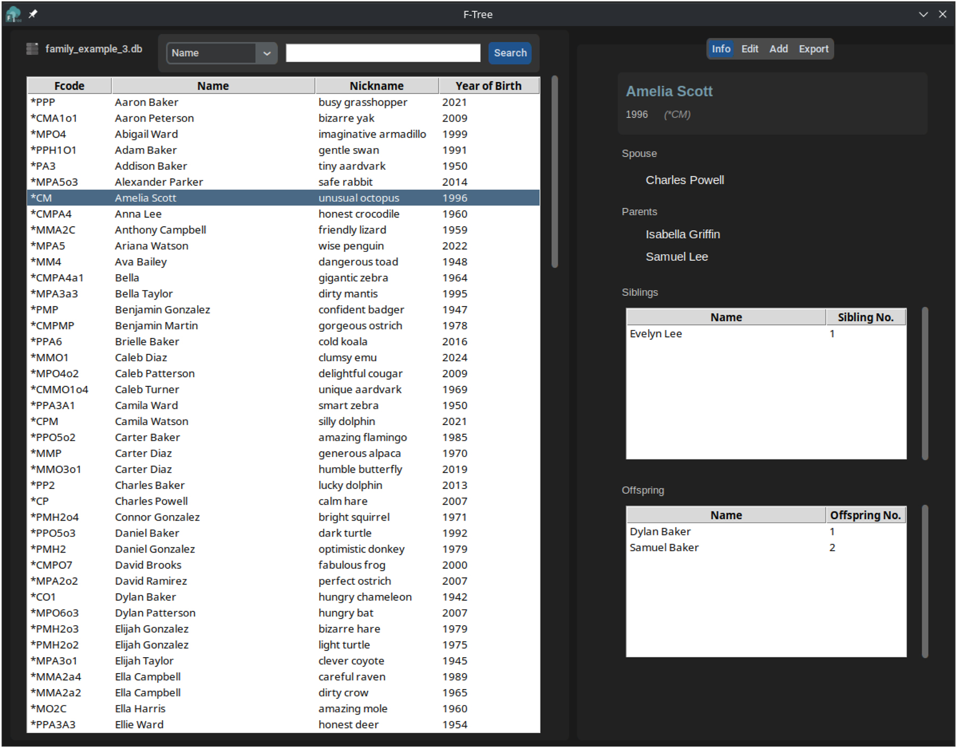Click the F-Tree application logo icon
Viewport: 957px width, 748px height.
(x=14, y=14)
